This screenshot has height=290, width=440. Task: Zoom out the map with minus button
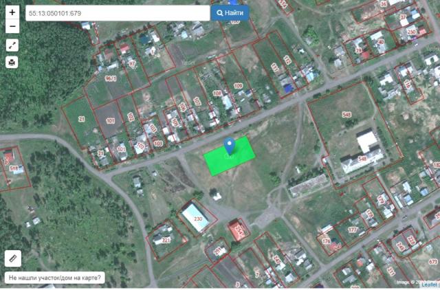coord(12,27)
